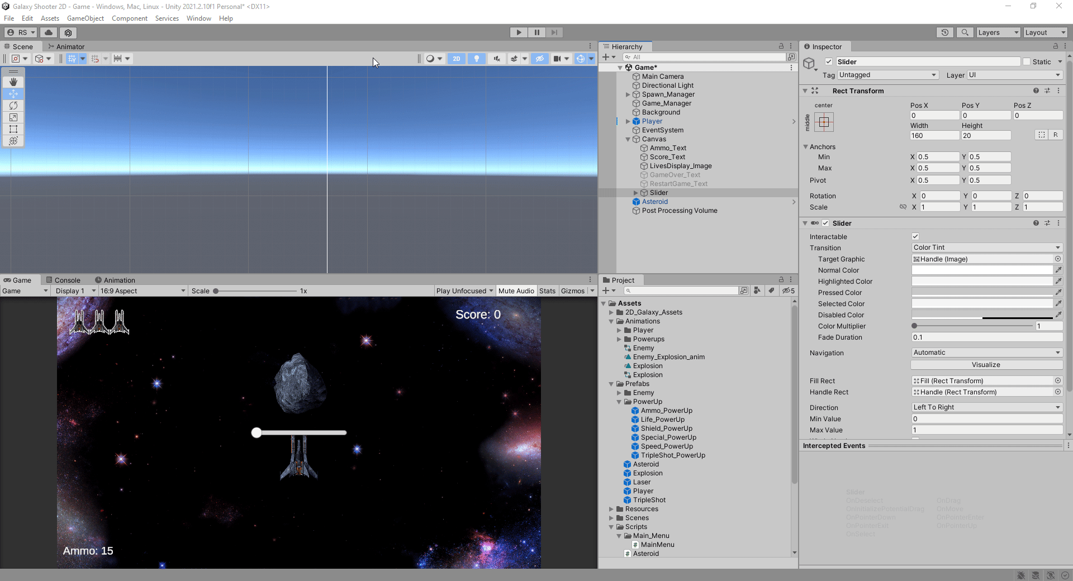Switch to the Animator tab
This screenshot has height=581, width=1073.
tap(67, 46)
